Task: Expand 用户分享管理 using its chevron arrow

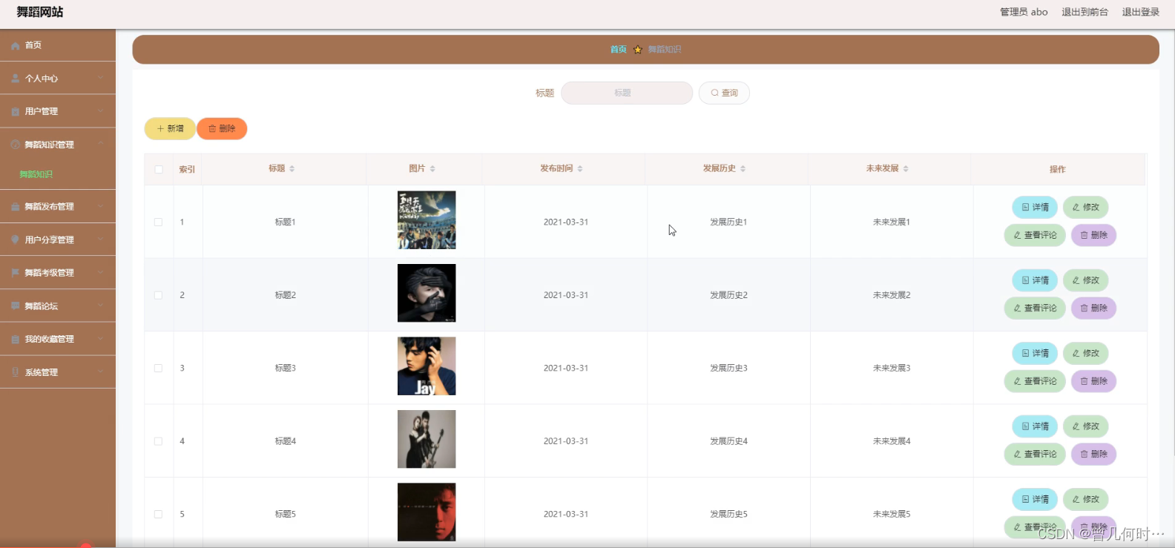Action: pyautogui.click(x=100, y=240)
